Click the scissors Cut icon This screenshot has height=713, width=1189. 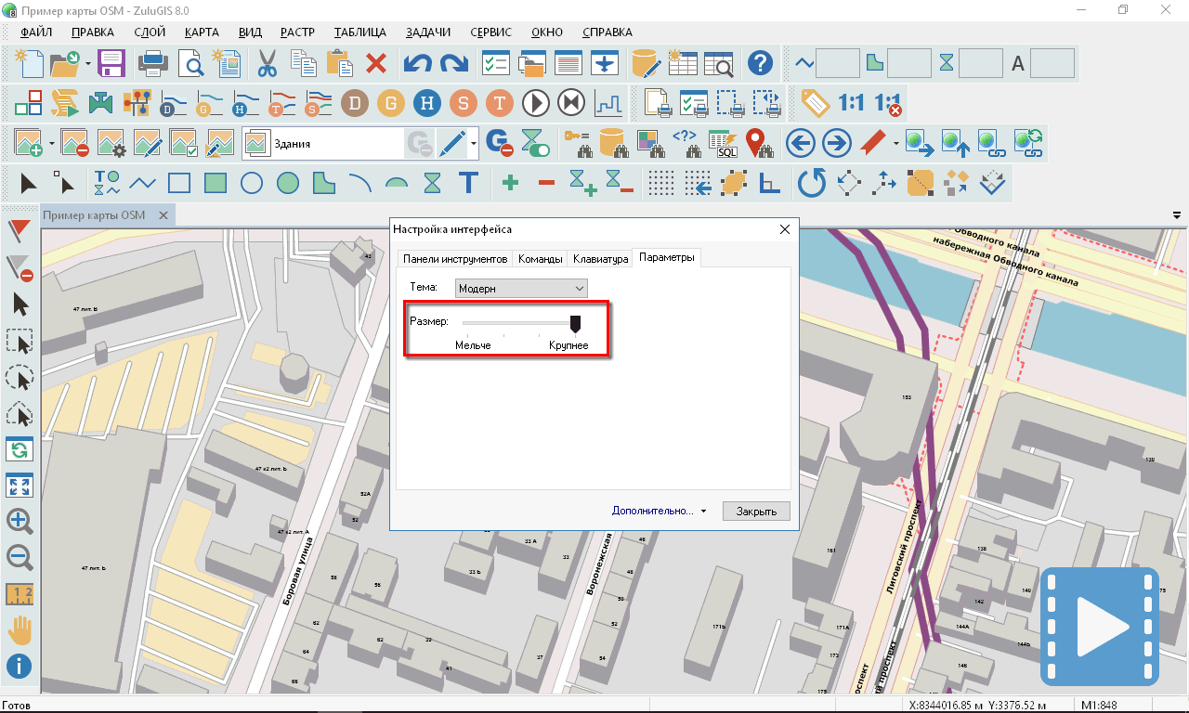[268, 64]
